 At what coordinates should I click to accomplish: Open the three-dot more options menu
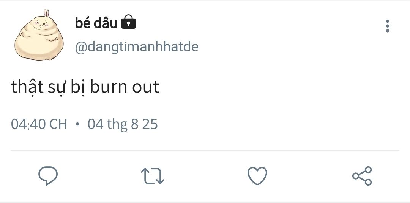tap(387, 26)
